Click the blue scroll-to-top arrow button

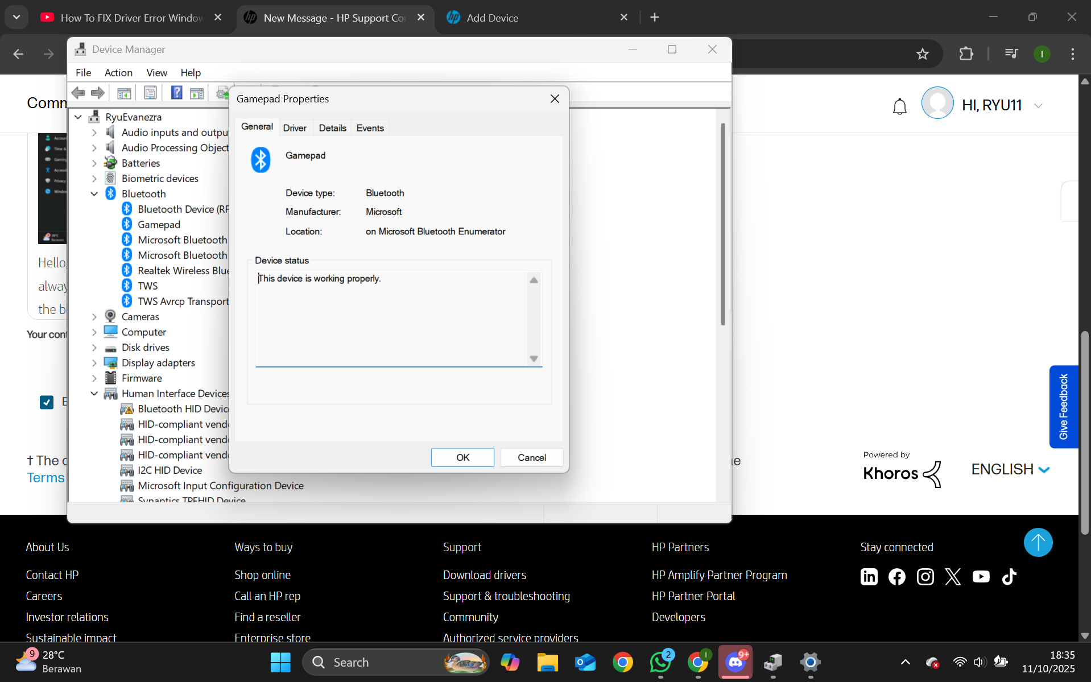pos(1038,542)
